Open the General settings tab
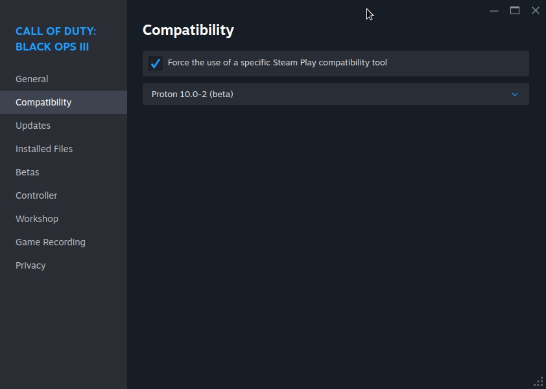546x389 pixels. [x=32, y=79]
